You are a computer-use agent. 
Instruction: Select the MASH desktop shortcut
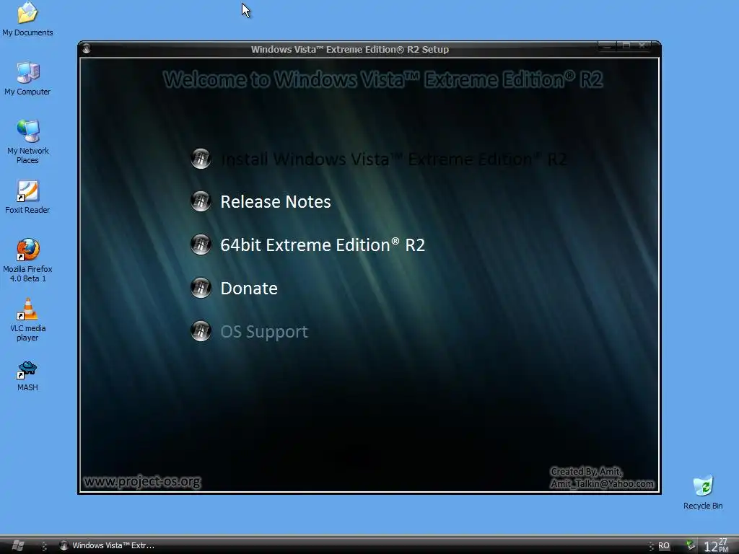(27, 376)
